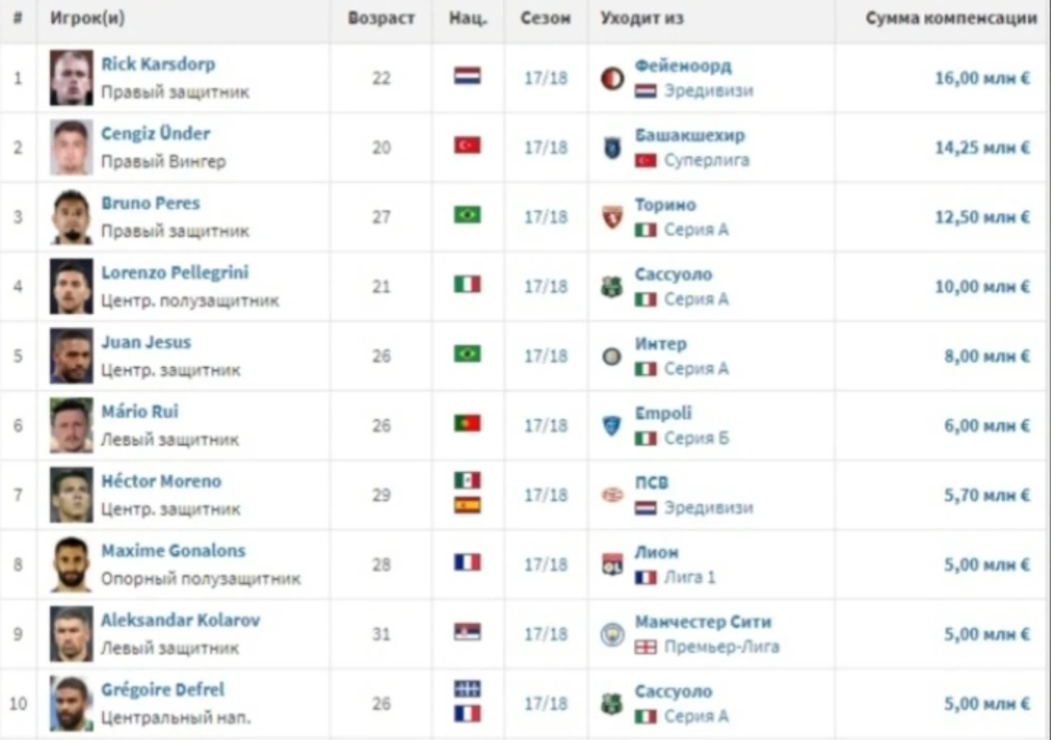Click Maxime Gonalons player photo thumbnail

tap(71, 564)
